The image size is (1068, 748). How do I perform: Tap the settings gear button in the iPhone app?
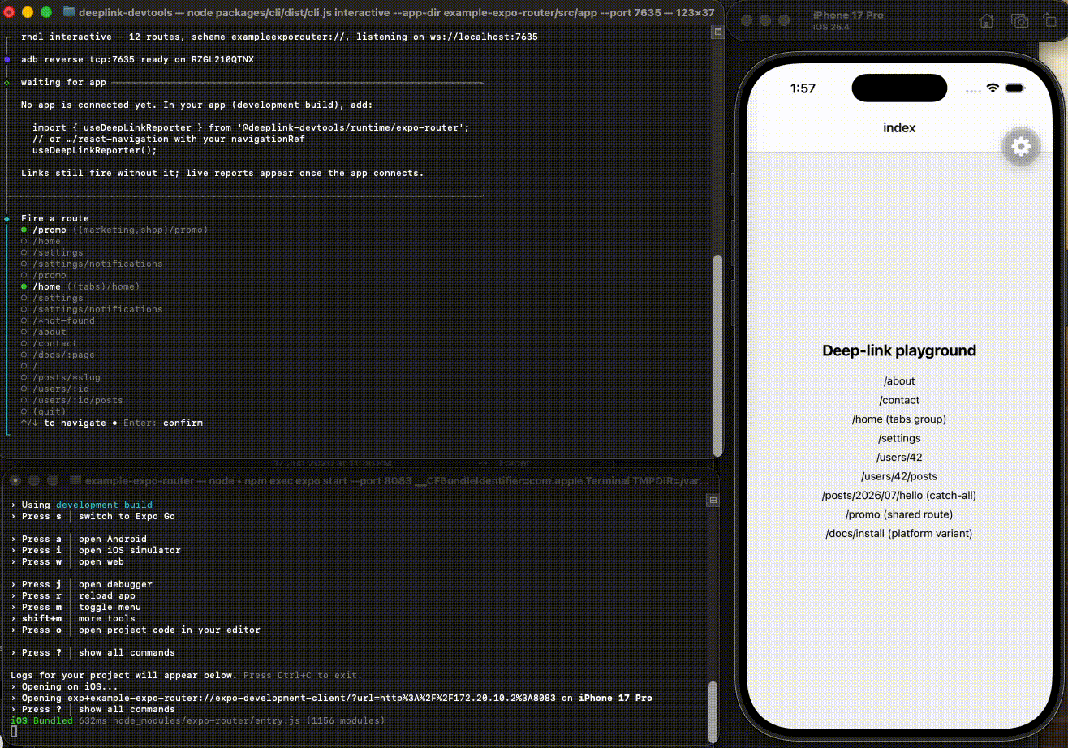coord(1021,147)
